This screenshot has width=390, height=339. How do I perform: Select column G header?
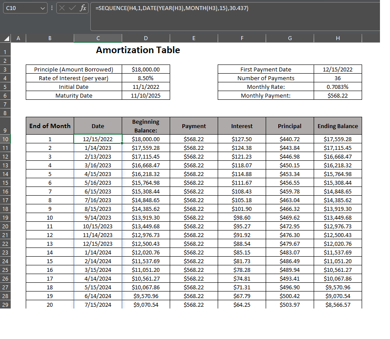[290, 38]
